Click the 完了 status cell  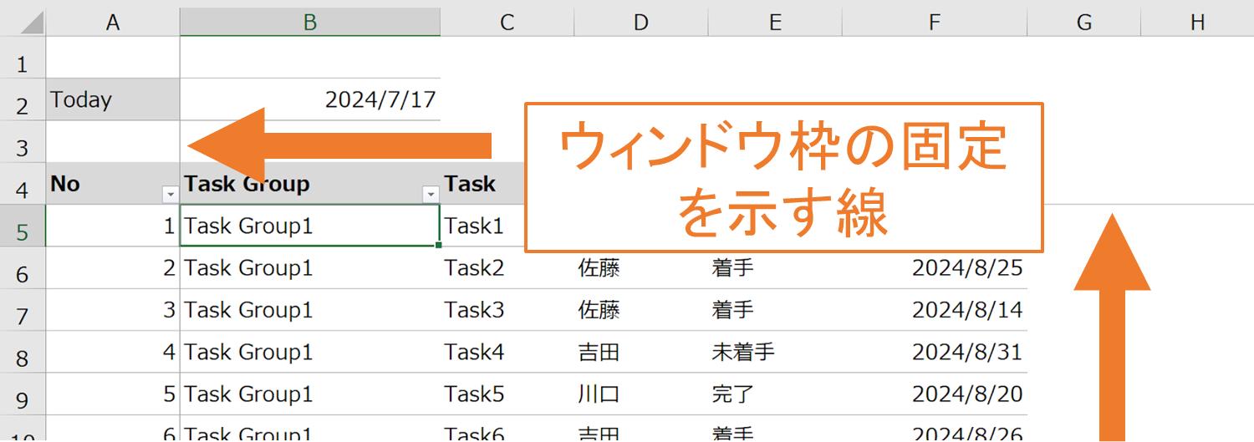pyautogui.click(x=774, y=394)
